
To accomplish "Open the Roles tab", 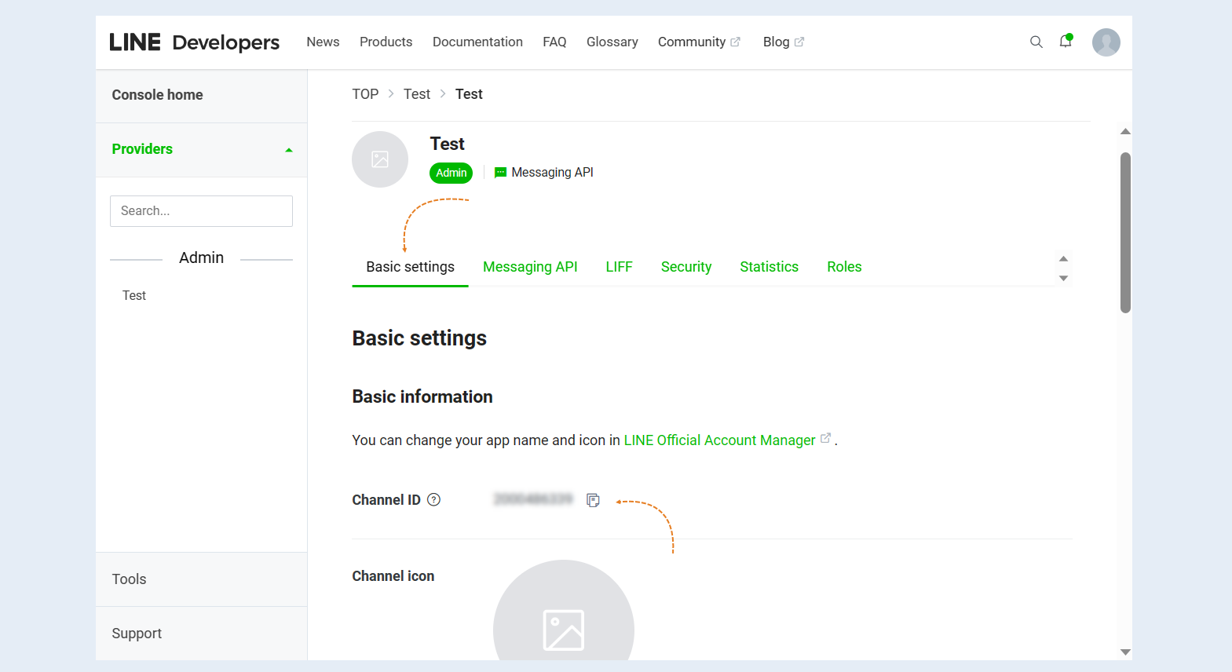I will [844, 267].
